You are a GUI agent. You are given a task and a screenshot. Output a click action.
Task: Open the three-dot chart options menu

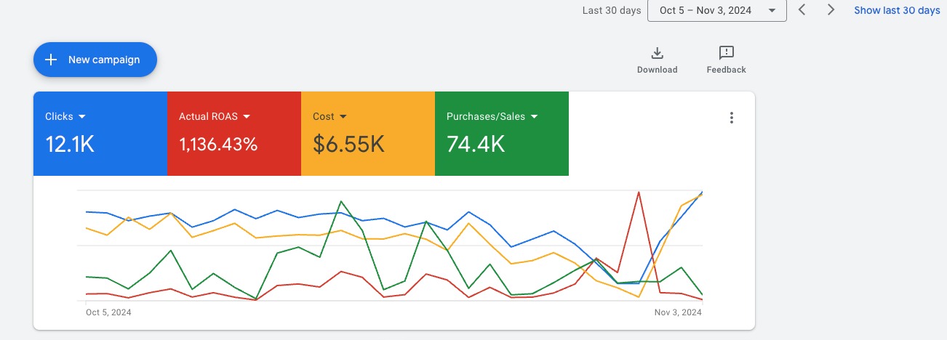(x=732, y=118)
